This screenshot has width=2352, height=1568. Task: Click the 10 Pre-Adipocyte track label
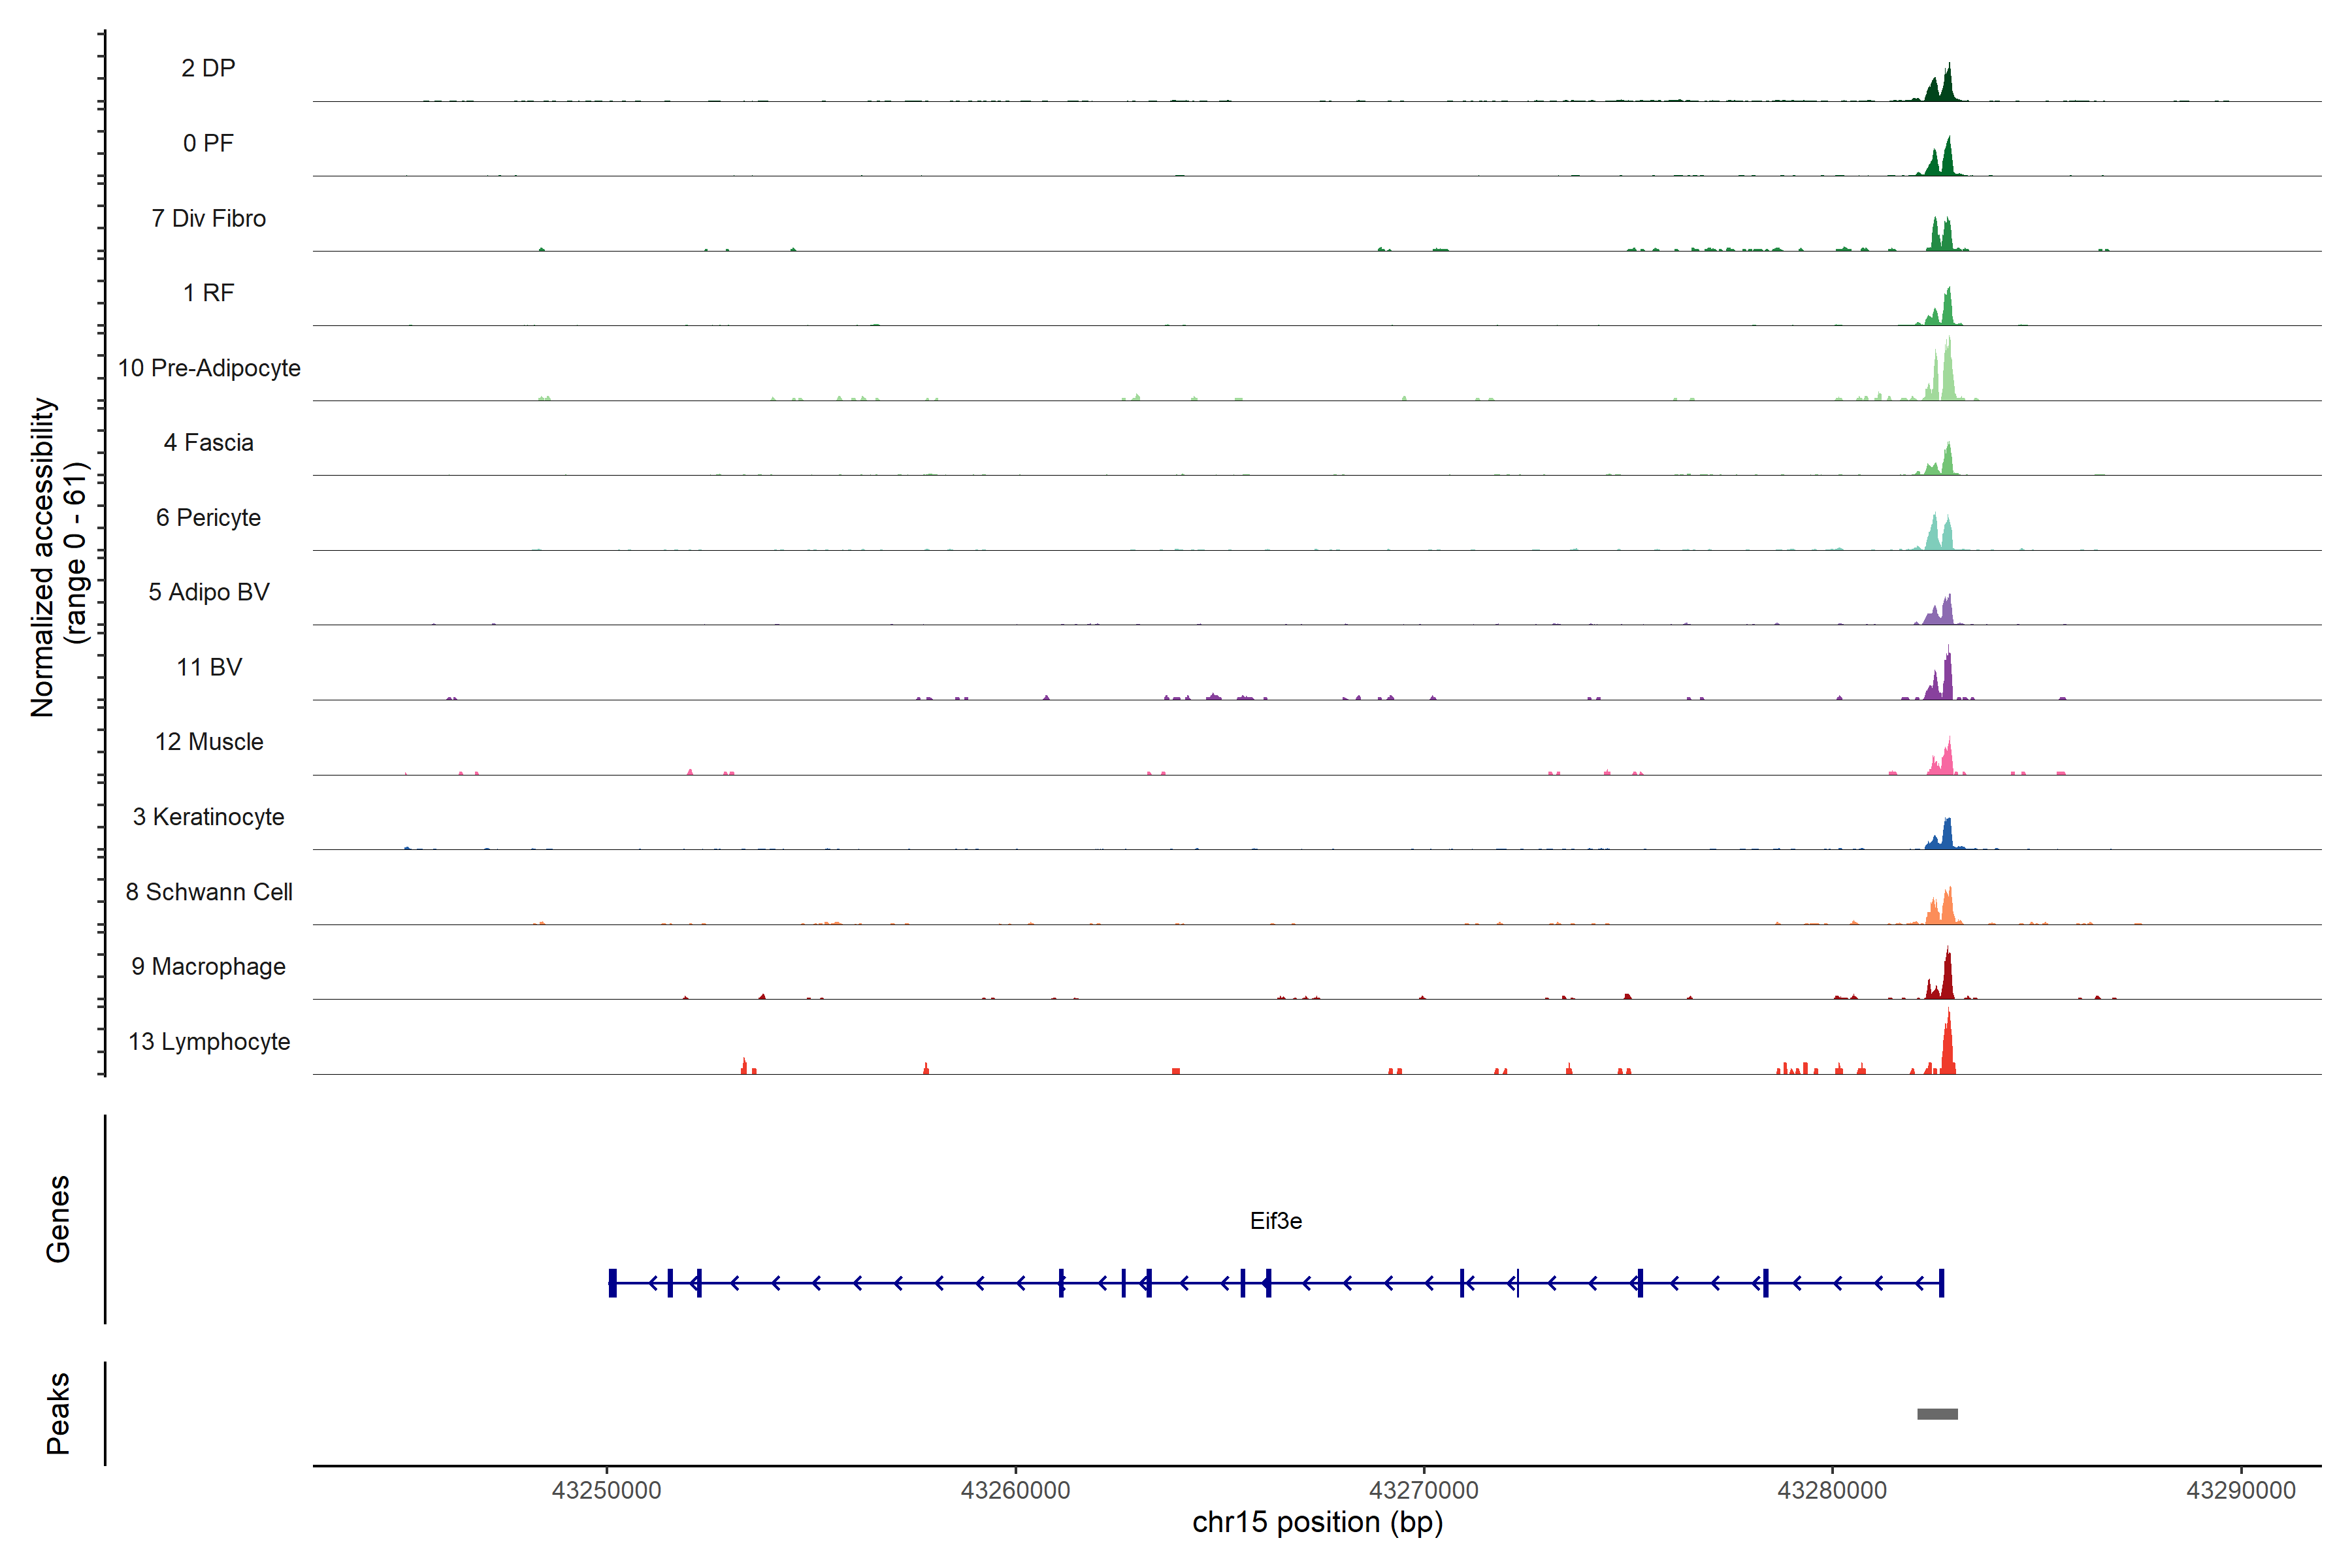tap(209, 368)
